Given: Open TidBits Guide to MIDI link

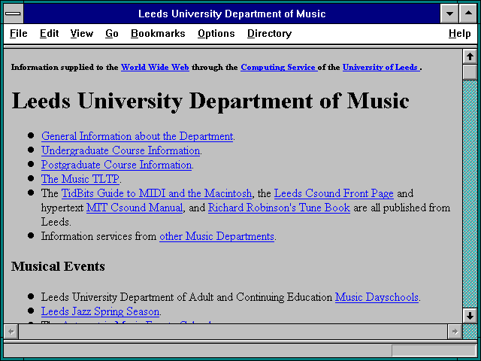Looking at the screenshot, I should (x=157, y=193).
